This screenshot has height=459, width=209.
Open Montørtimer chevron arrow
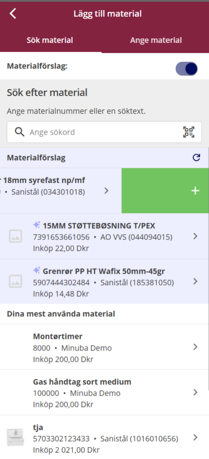point(195,347)
